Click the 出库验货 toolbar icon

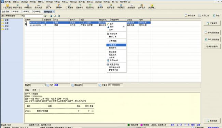point(142,6)
